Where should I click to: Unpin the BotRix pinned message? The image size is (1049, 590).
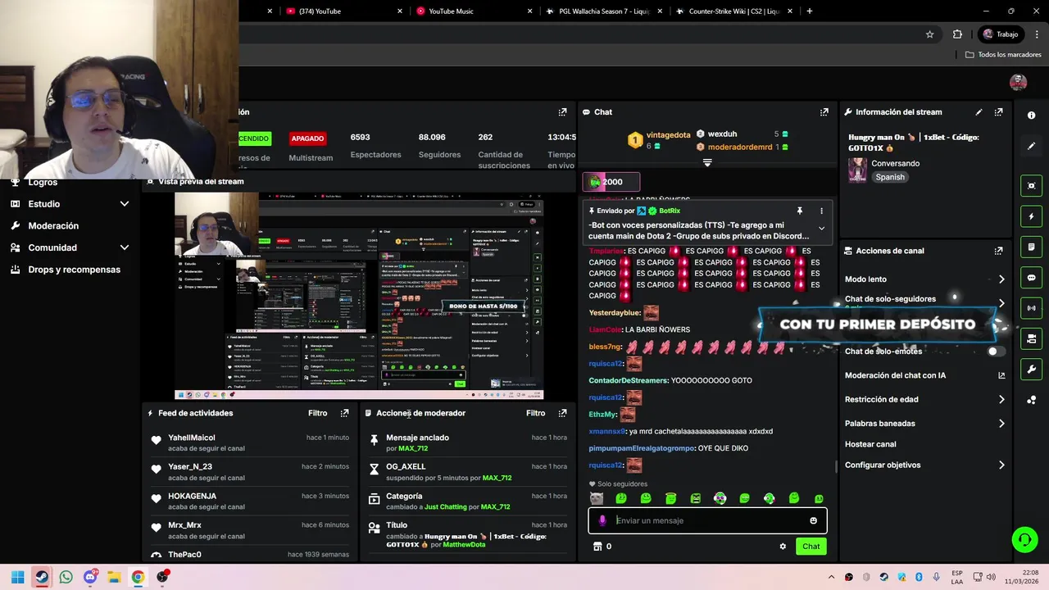[799, 211]
